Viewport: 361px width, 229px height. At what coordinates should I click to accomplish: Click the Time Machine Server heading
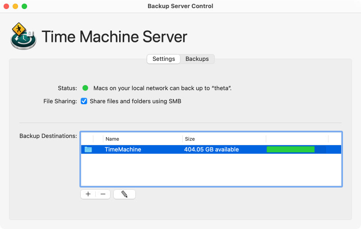pyautogui.click(x=115, y=37)
